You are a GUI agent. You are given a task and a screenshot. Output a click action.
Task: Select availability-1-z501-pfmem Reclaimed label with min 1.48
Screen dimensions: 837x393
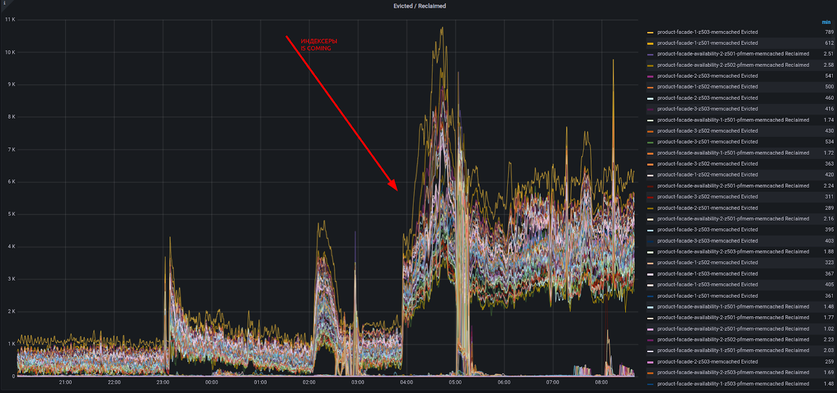[x=733, y=307]
